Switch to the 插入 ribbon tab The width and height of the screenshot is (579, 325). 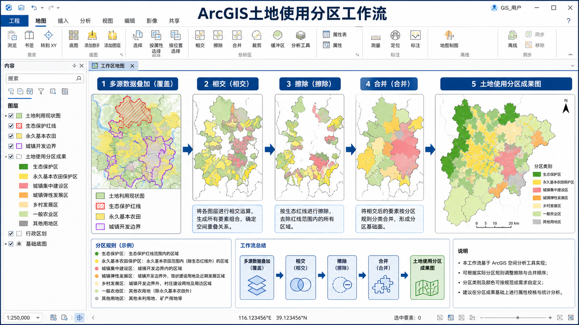63,21
